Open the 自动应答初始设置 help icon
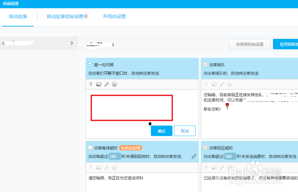The image size is (298, 192). pos(86,16)
